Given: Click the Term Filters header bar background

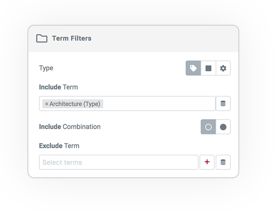Looking at the screenshot, I should (157, 39).
